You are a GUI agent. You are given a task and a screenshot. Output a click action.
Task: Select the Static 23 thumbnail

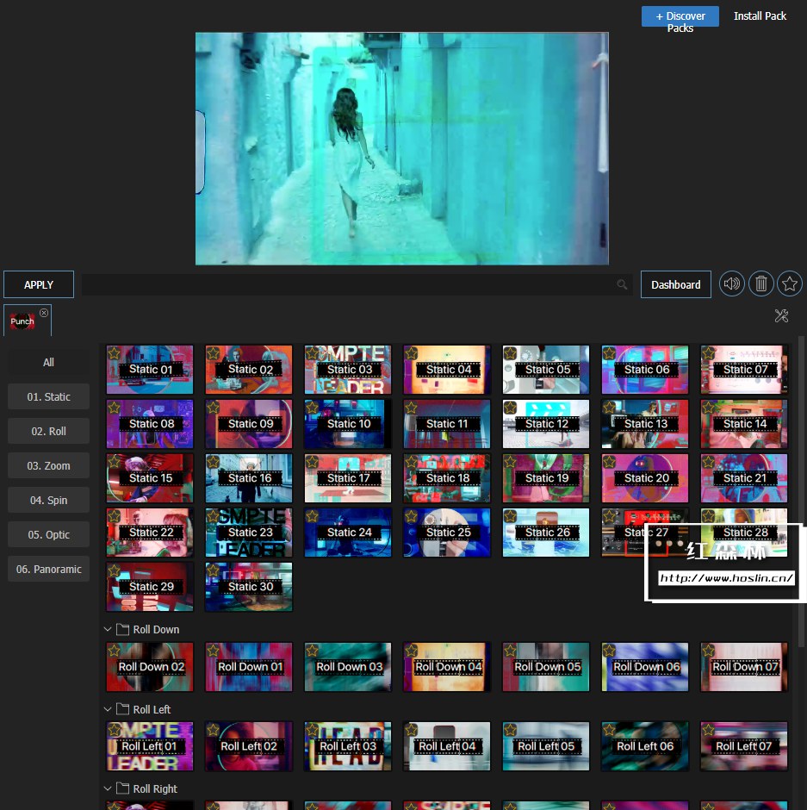249,533
